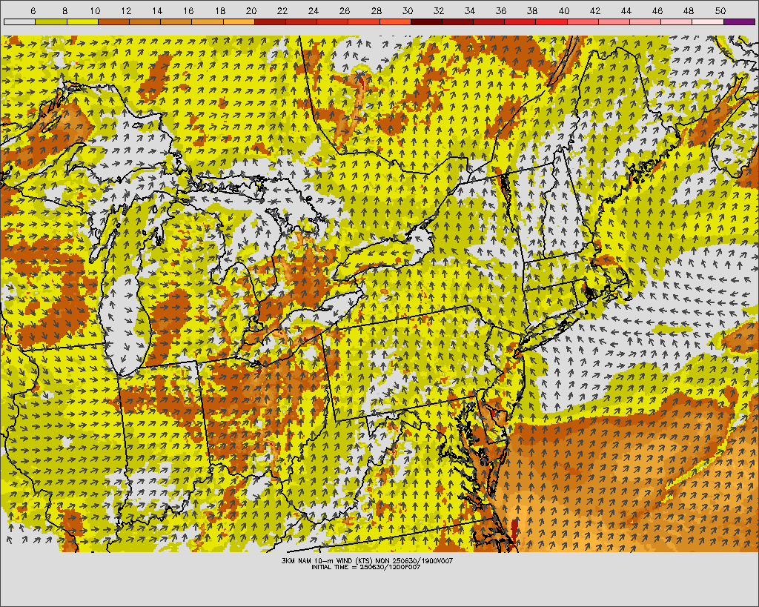Viewport: 759px width, 607px height.
Task: Select the legend label 34
Action: [x=470, y=10]
